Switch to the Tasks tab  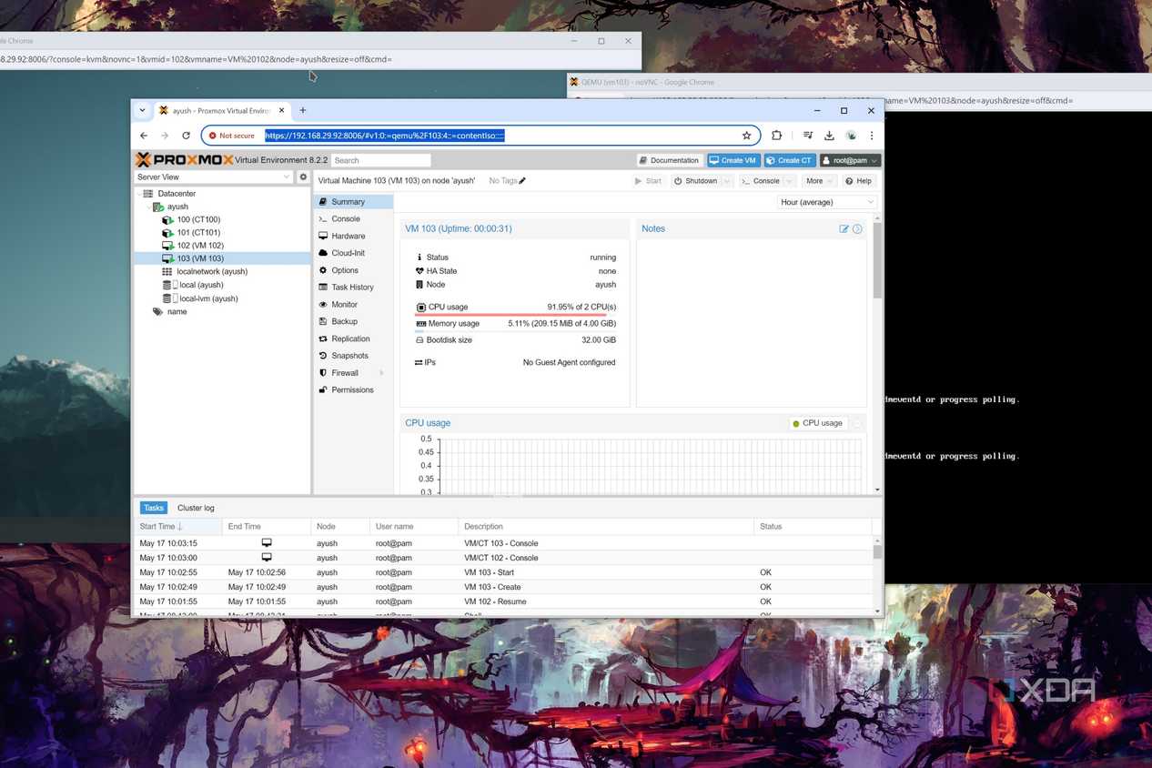(x=154, y=508)
